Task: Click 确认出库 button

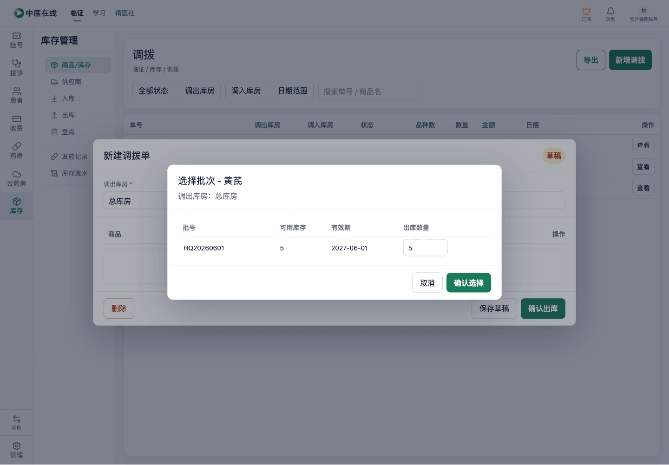Action: click(543, 308)
